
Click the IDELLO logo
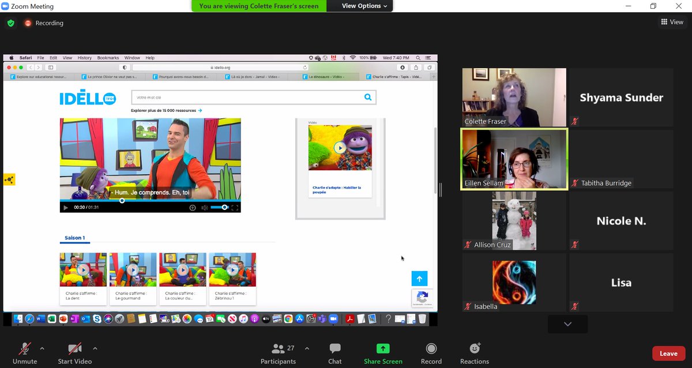88,99
